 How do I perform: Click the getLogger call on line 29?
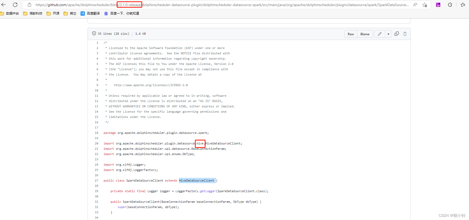pyautogui.click(x=208, y=191)
